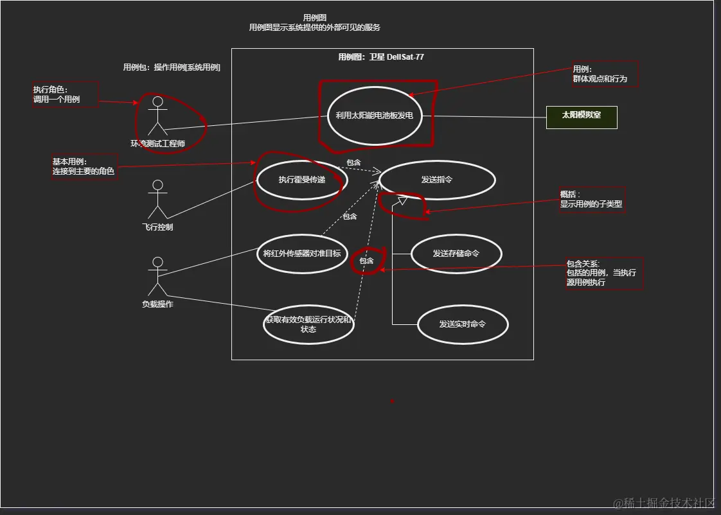Click the generalization triangle arrow below 发送指令

coord(404,201)
